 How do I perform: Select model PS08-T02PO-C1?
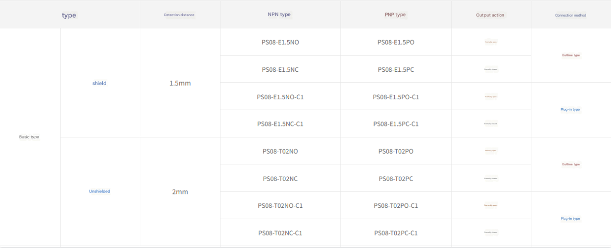click(x=396, y=206)
